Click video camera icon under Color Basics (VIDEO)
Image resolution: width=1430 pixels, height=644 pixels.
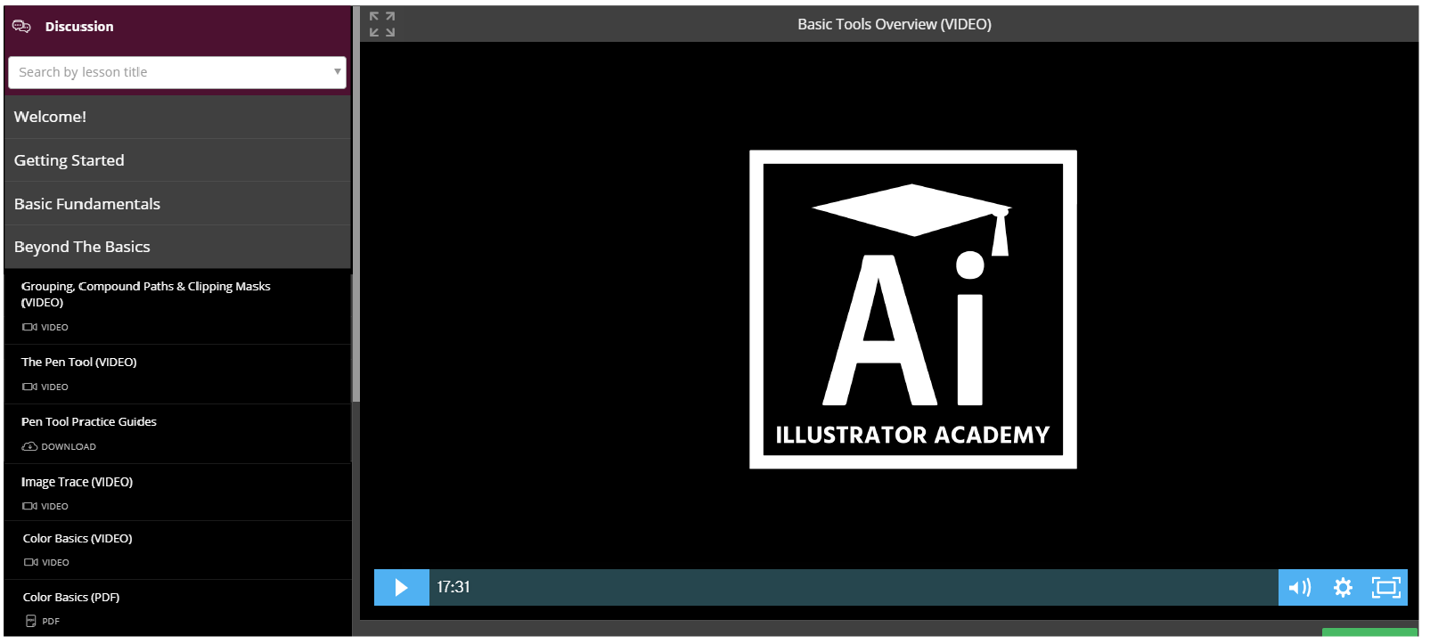pyautogui.click(x=30, y=562)
